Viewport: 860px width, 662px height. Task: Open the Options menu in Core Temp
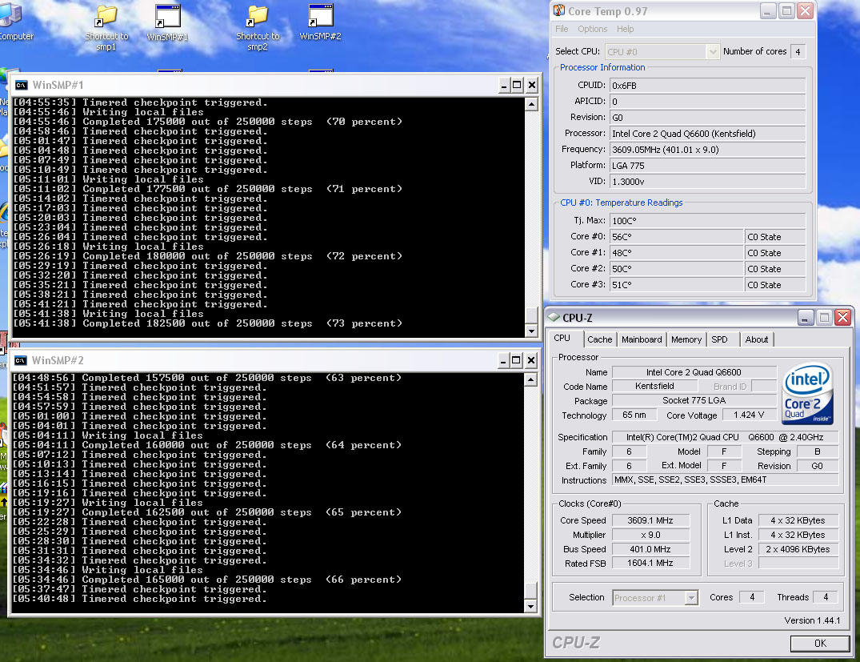[592, 29]
